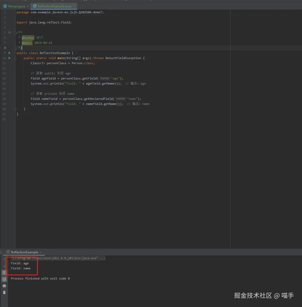Switch to the Person.java editor tab
The image size is (302, 307).
16,6
